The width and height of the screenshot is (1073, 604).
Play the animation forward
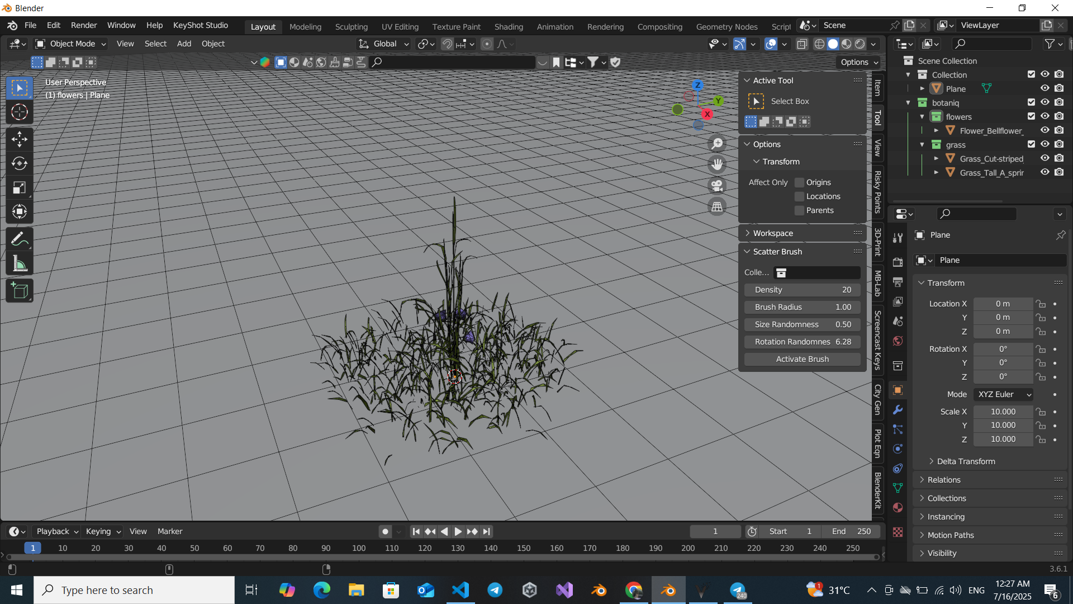pyautogui.click(x=458, y=531)
